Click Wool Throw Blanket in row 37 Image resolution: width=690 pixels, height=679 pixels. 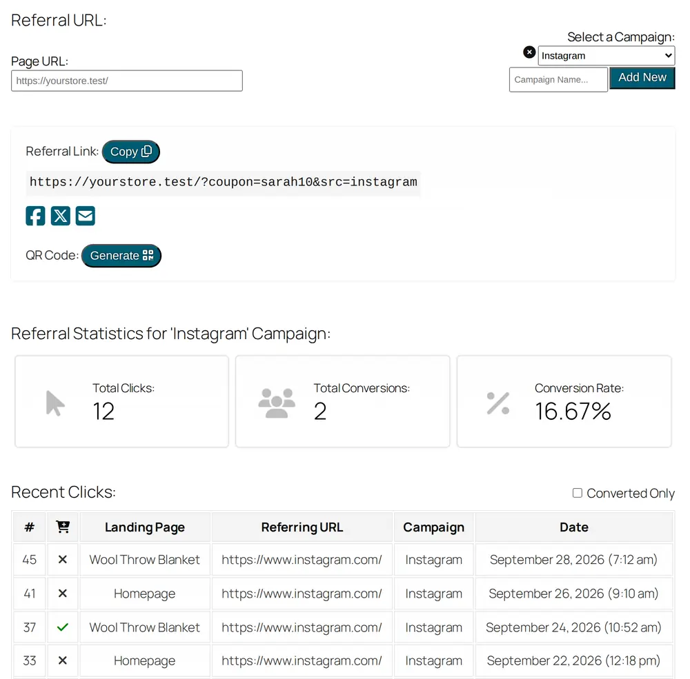tap(144, 627)
